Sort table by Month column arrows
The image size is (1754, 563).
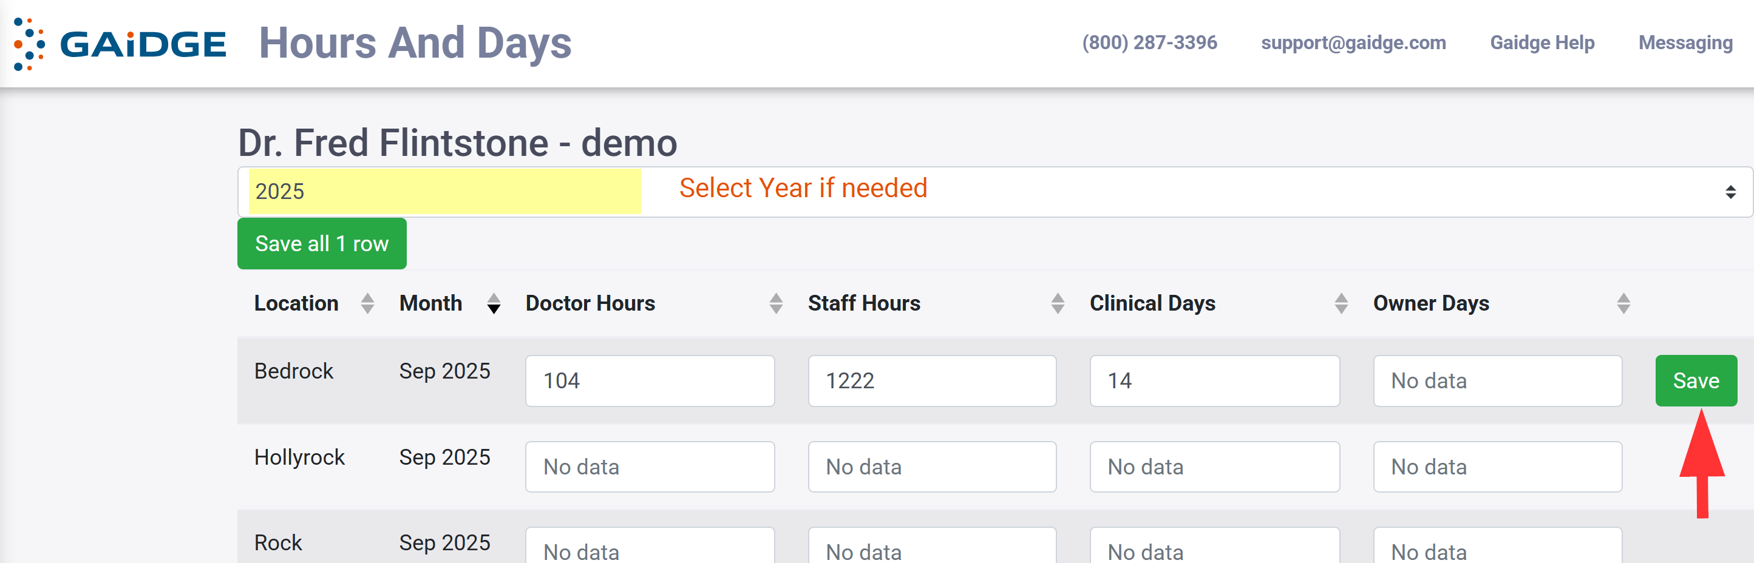click(x=494, y=303)
